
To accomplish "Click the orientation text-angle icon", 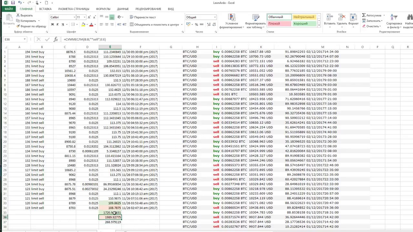I will (x=119, y=17).
